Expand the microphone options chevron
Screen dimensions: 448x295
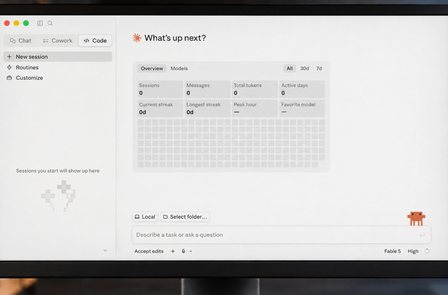(191, 251)
